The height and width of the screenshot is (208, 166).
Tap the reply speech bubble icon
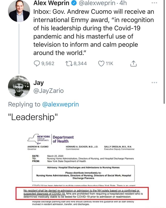(x=37, y=64)
